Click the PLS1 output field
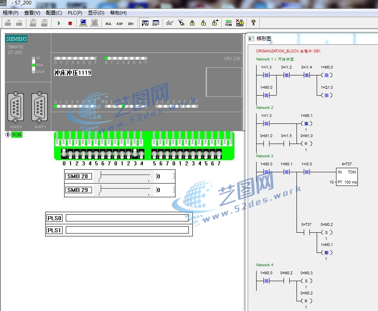 pos(127,230)
